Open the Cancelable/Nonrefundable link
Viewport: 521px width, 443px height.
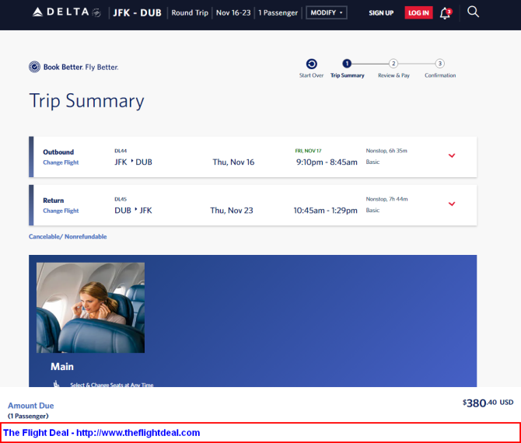coord(68,236)
